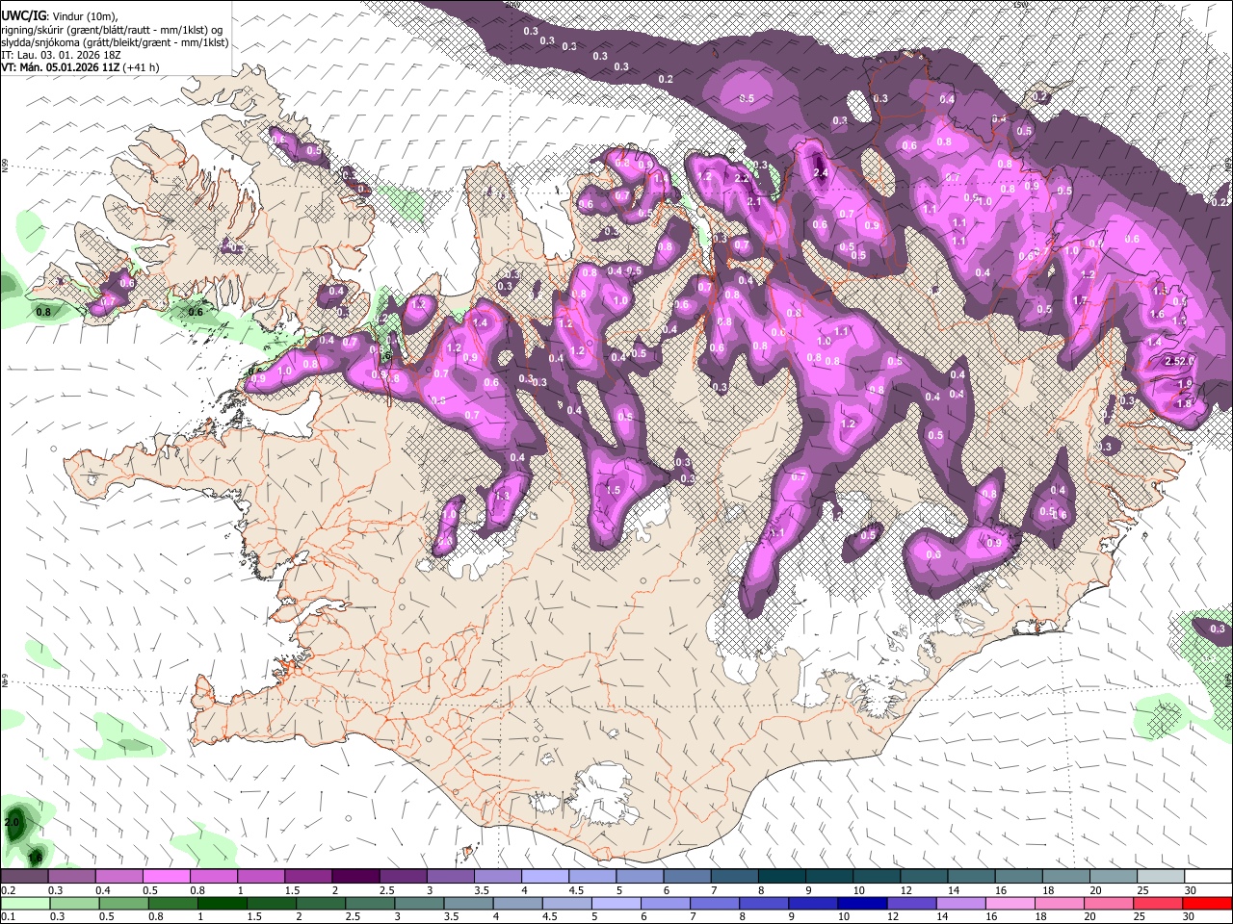Click the 2.2 snowfall value on the map
The height and width of the screenshot is (924, 1233).
tap(741, 179)
